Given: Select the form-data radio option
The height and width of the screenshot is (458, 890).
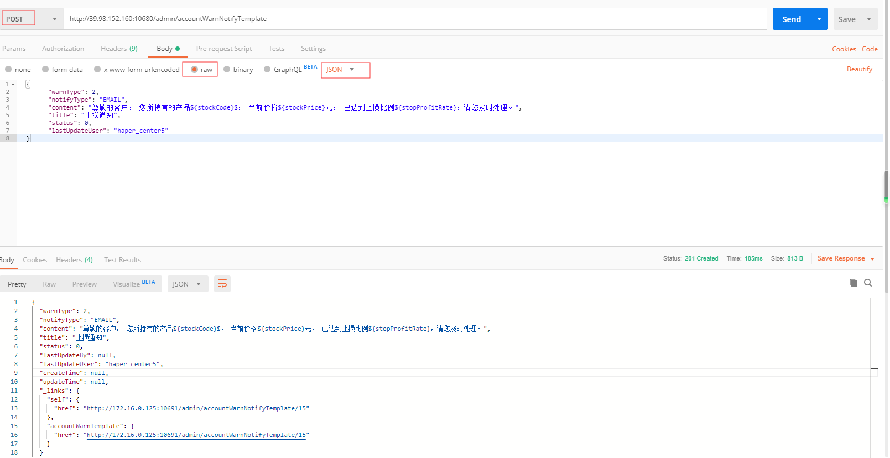Looking at the screenshot, I should (x=45, y=69).
